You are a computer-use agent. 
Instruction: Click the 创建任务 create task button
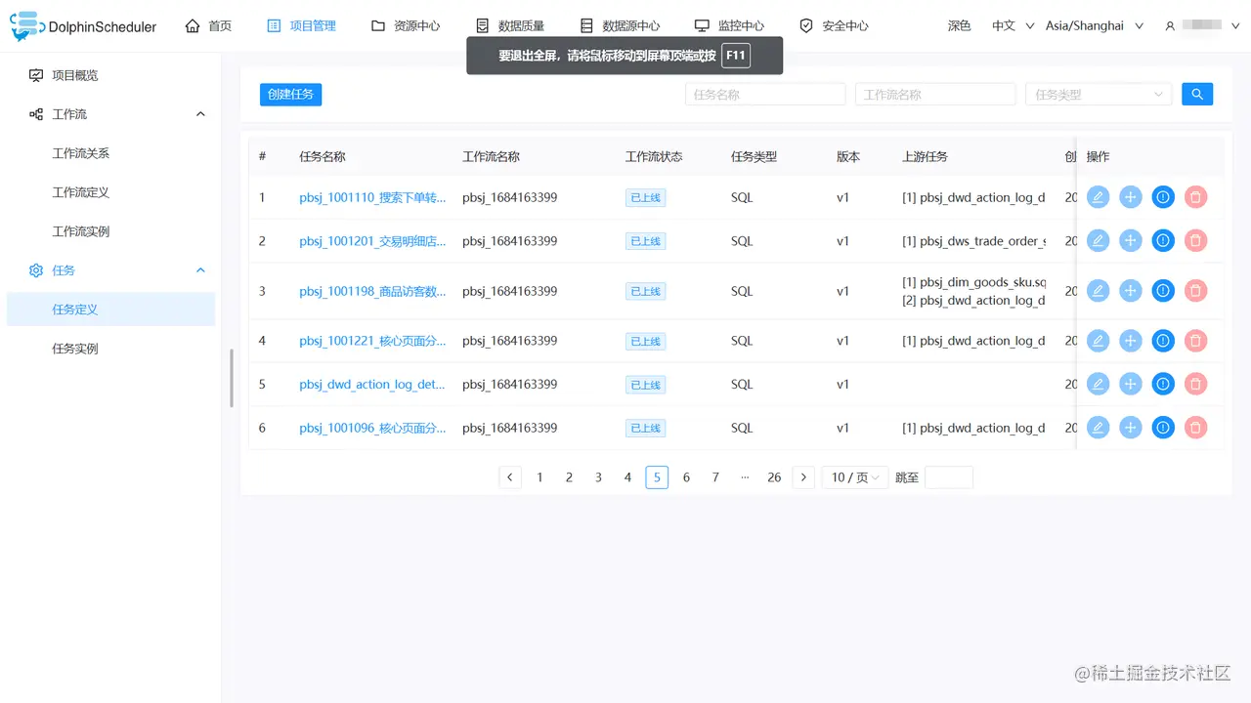pos(290,94)
